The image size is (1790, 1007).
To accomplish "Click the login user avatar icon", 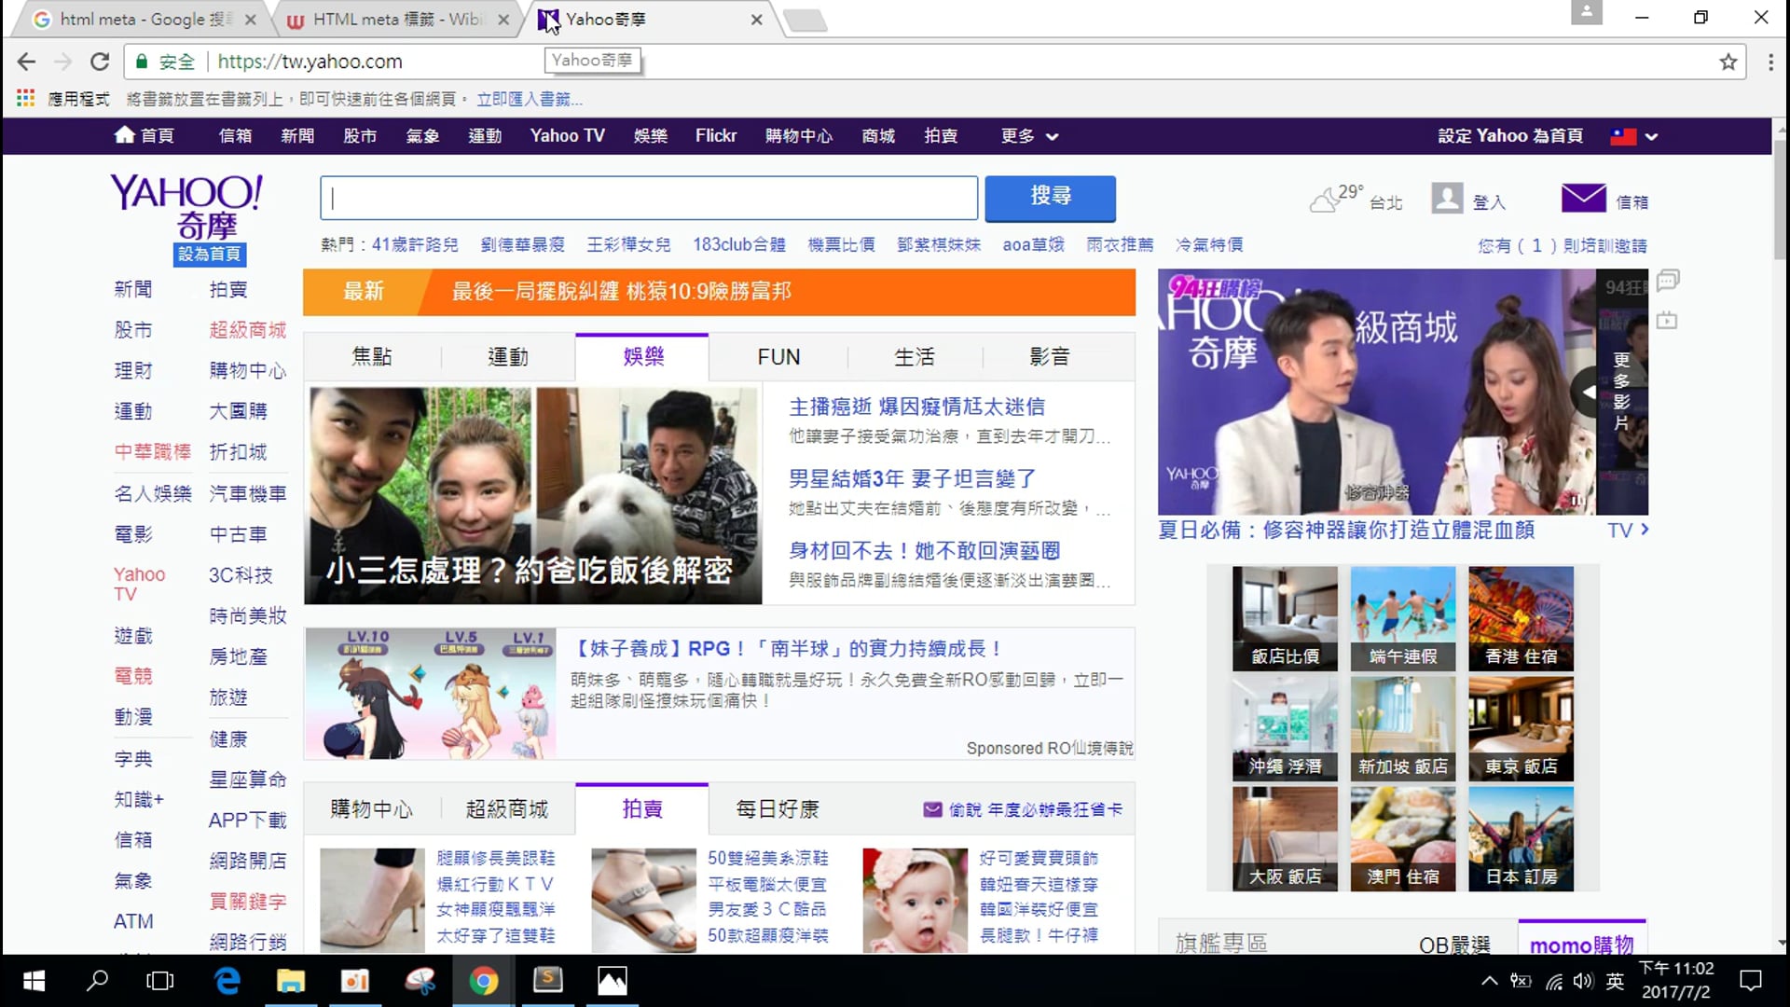I will pos(1447,199).
